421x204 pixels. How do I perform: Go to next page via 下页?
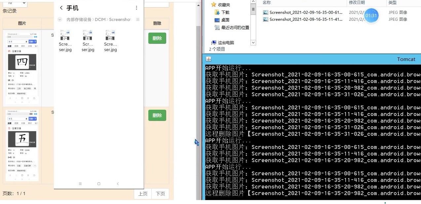(160, 194)
